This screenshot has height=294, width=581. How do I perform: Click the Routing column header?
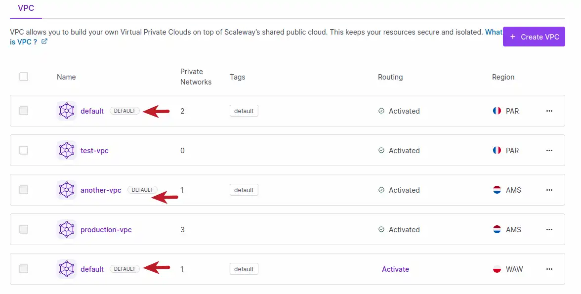390,77
